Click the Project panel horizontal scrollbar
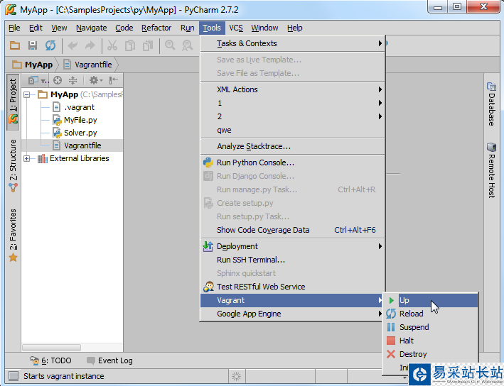 pyautogui.click(x=51, y=348)
